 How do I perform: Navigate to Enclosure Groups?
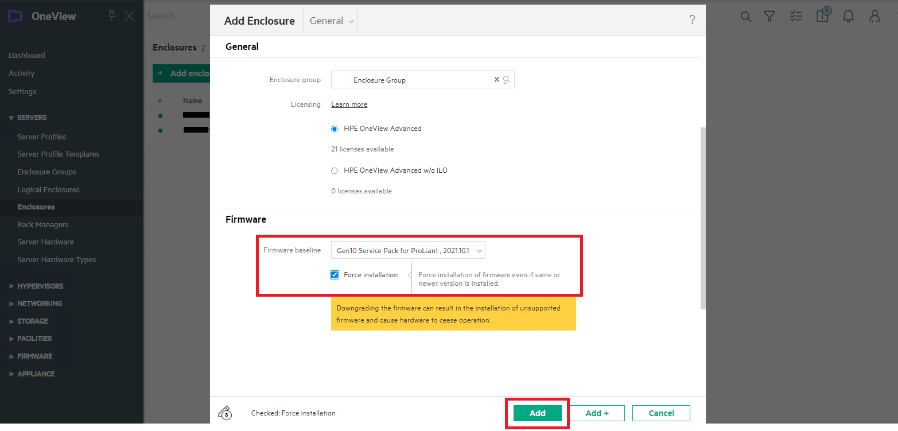[46, 172]
